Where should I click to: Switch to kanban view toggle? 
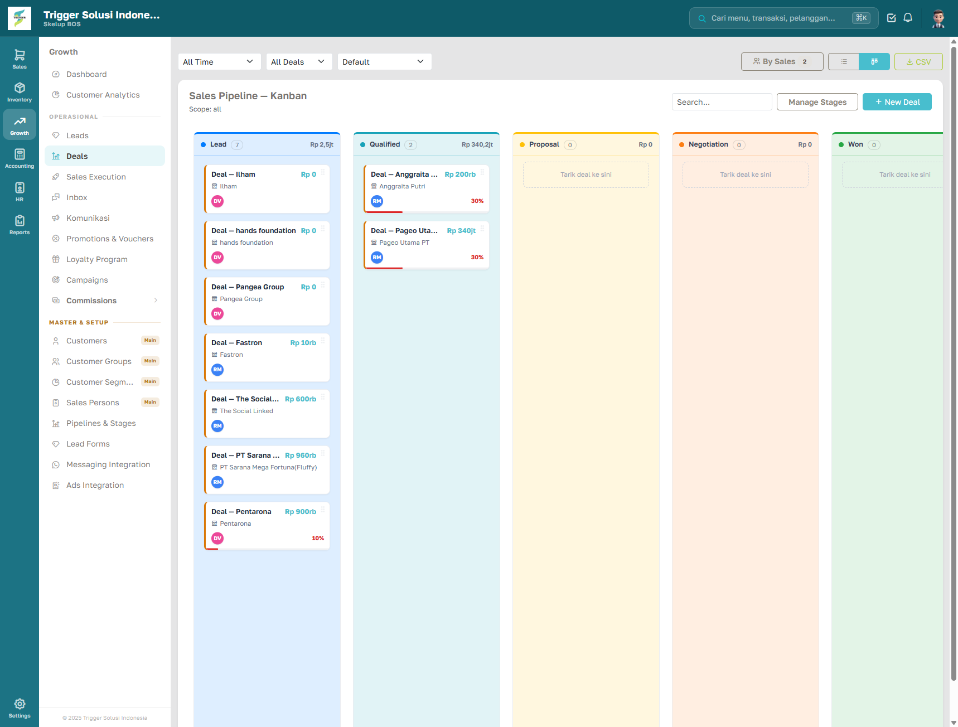pos(874,61)
